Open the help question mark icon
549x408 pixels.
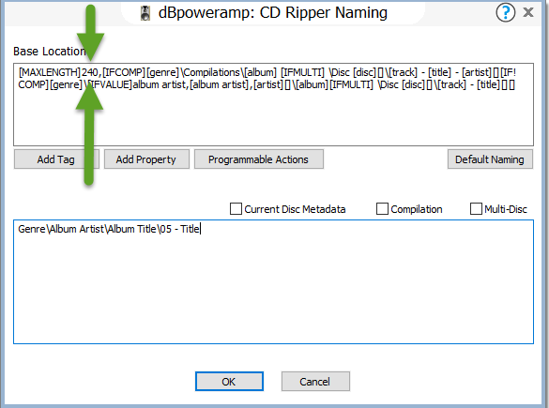[505, 12]
